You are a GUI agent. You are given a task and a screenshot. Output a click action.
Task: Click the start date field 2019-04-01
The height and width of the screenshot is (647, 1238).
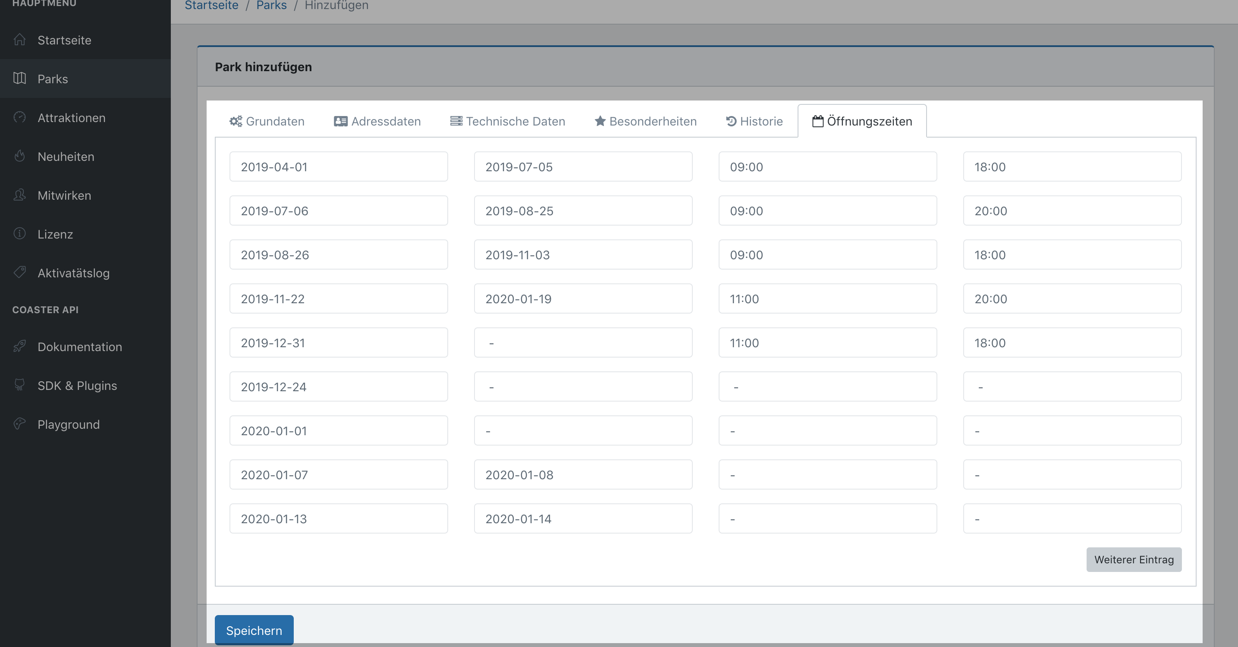click(338, 167)
